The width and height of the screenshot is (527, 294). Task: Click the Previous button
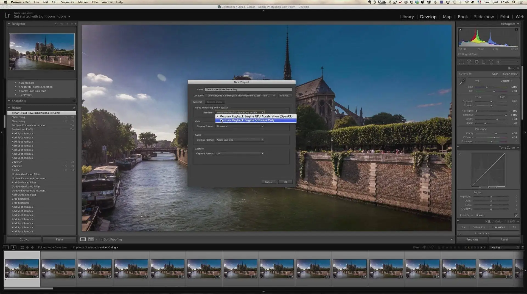pos(472,239)
